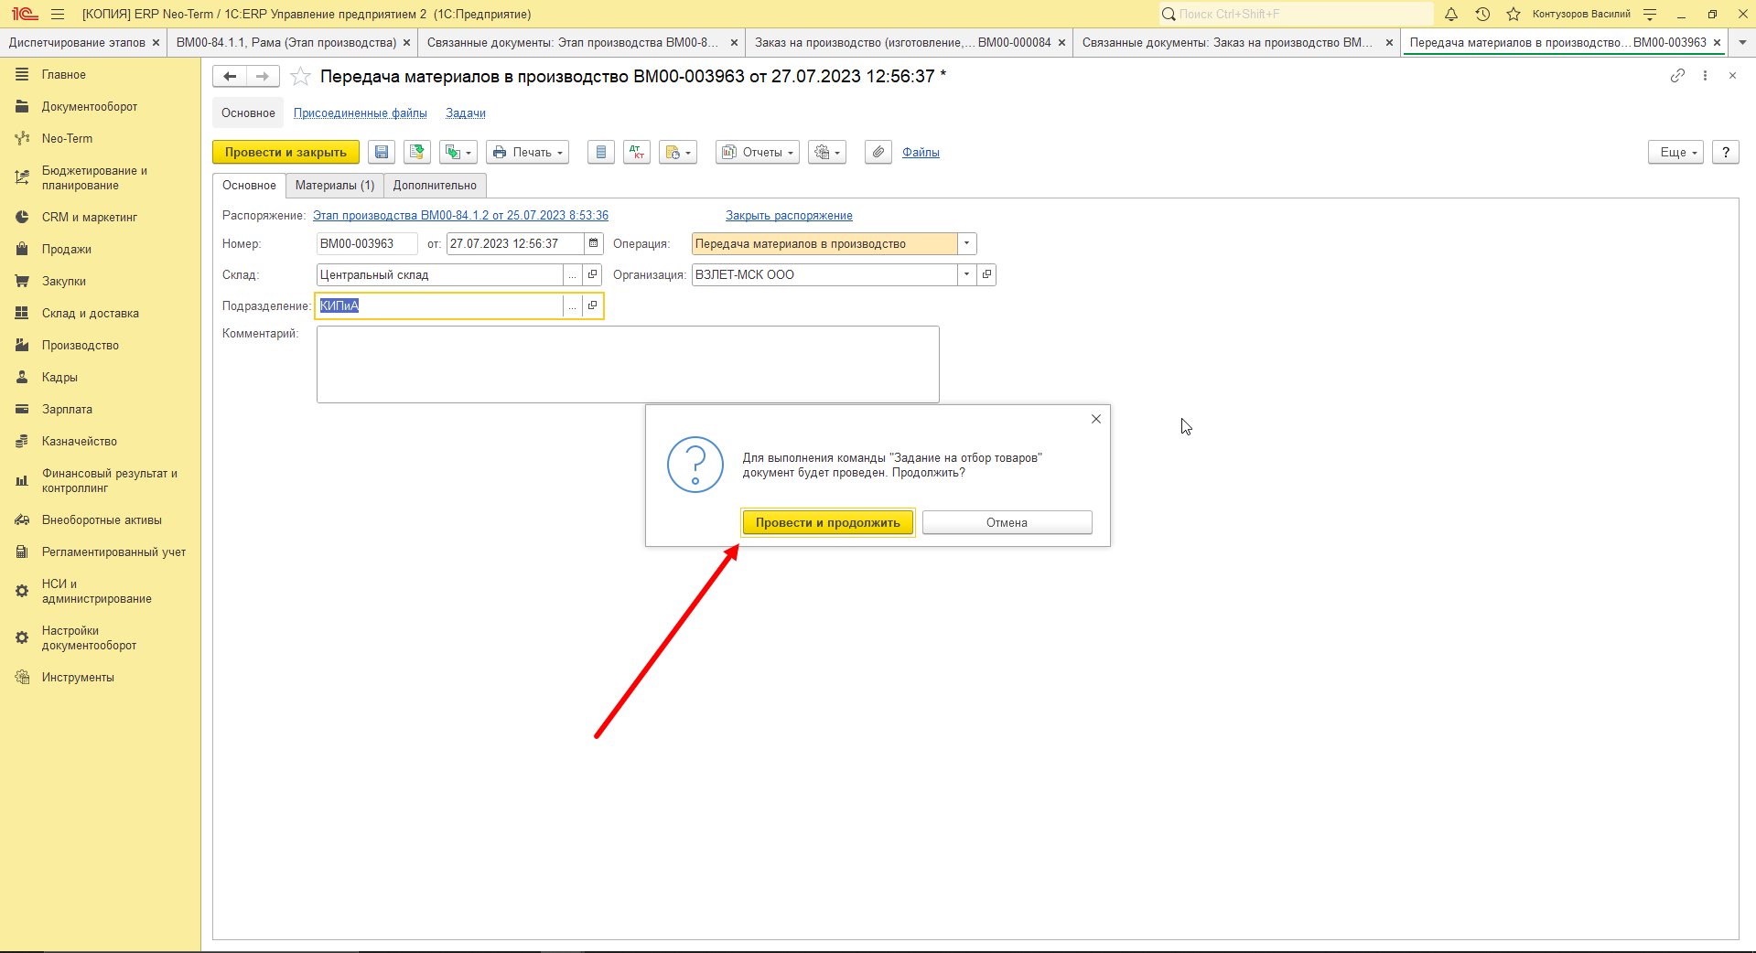Open the Этап производства BM00-84.1.2 link
The width and height of the screenshot is (1756, 953).
pyautogui.click(x=460, y=216)
